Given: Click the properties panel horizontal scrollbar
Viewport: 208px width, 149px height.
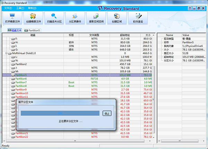Looking at the screenshot, I should pyautogui.click(x=180, y=141).
